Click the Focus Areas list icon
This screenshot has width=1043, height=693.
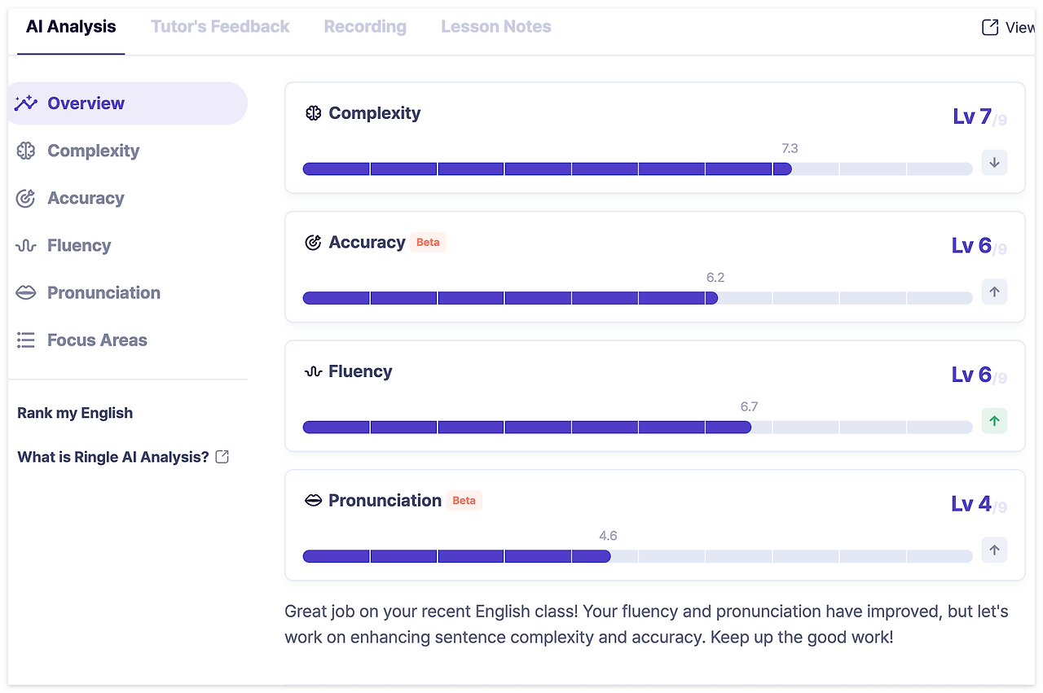click(x=26, y=340)
